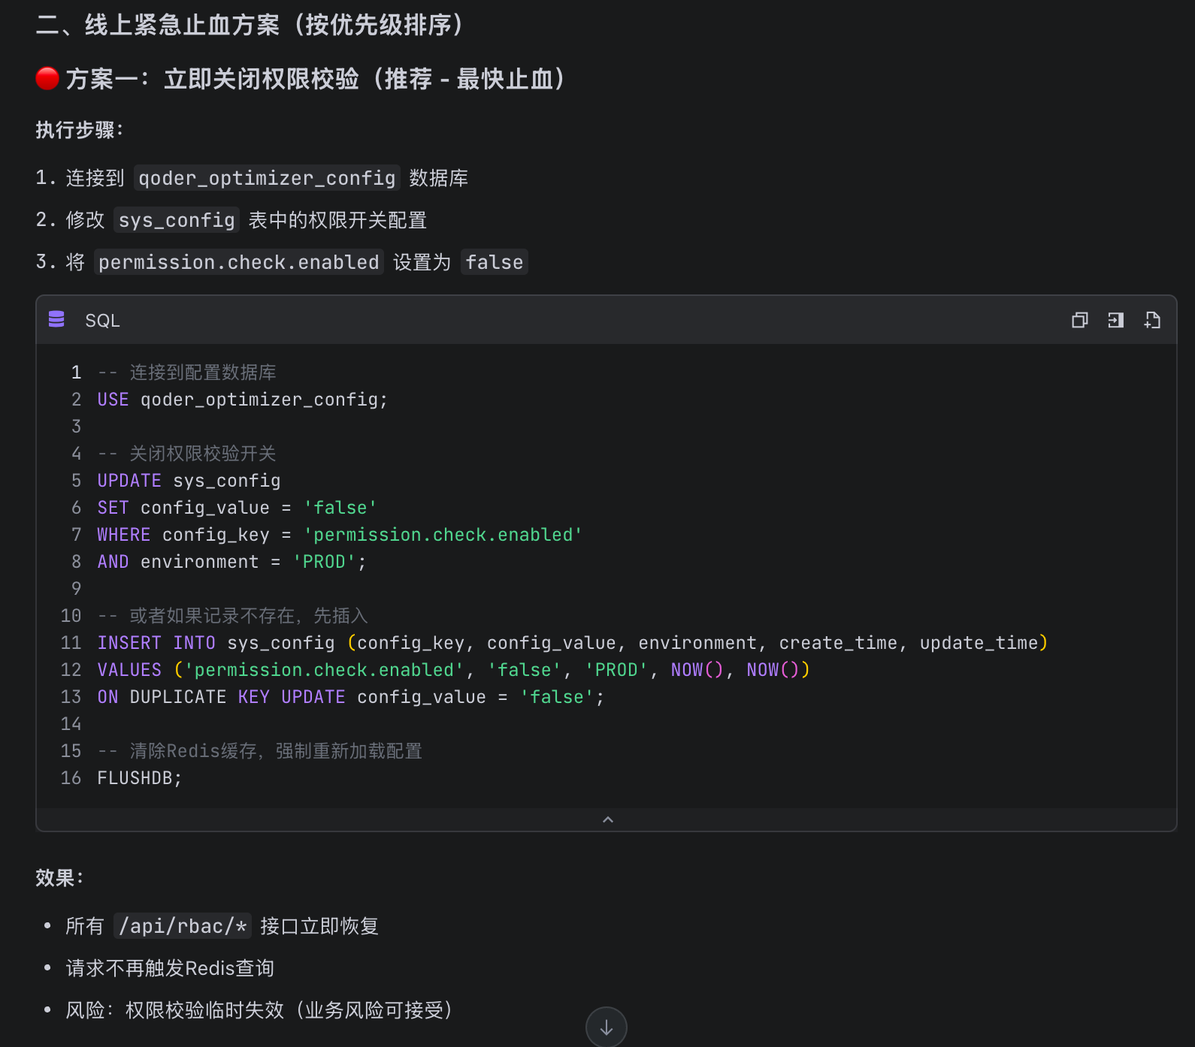Click inline code permission.check.enabled in step 3
Screen dimensions: 1195x1047
tap(238, 262)
